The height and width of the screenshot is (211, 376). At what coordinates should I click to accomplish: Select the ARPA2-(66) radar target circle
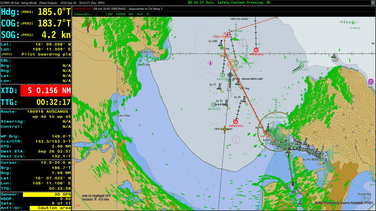tap(237, 63)
